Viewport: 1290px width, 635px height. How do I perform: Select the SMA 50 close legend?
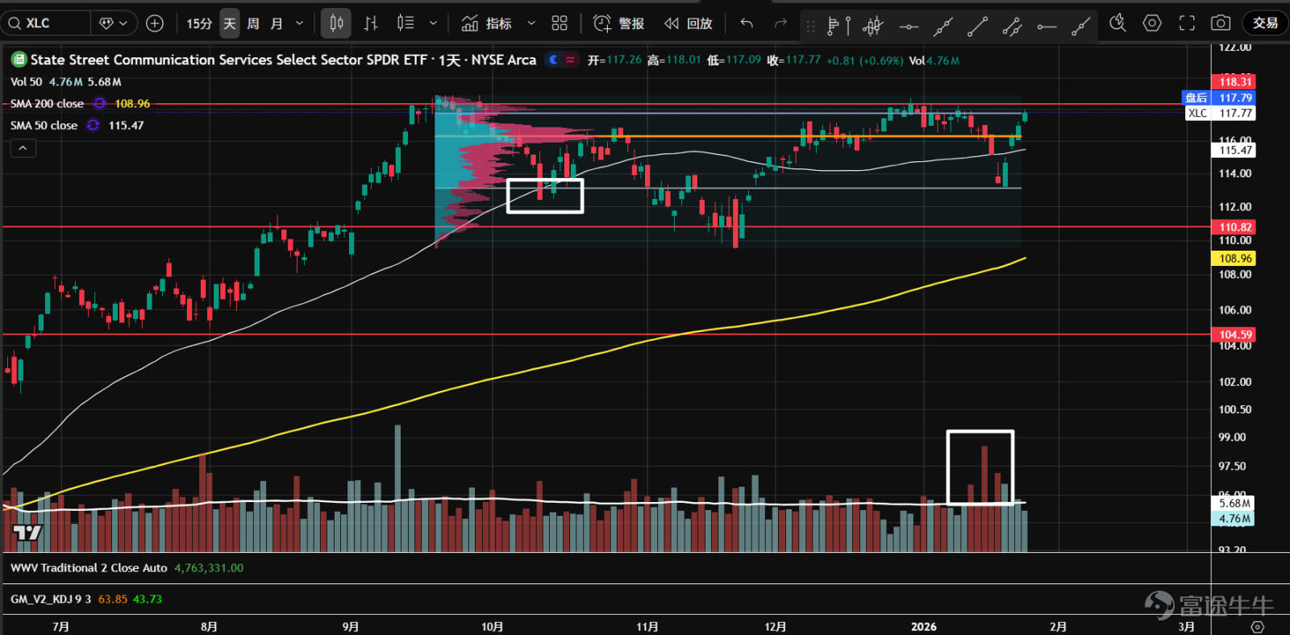click(x=44, y=125)
